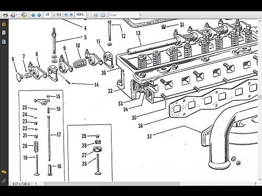Click the vertical scrollbar down arrow
The image size is (262, 196).
[260, 179]
